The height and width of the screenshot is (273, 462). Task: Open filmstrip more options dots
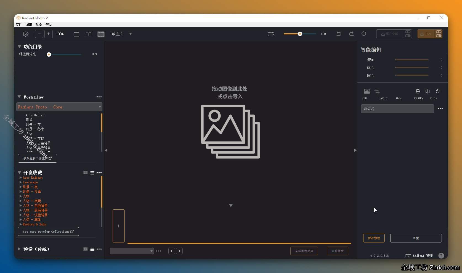point(158,251)
